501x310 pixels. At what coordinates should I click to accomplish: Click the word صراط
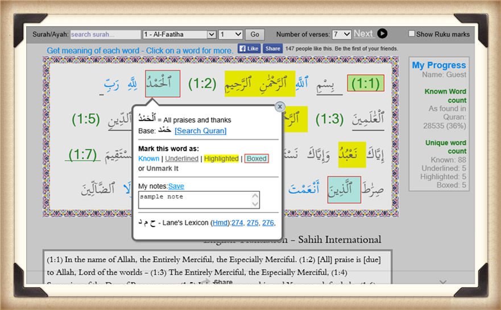373,189
